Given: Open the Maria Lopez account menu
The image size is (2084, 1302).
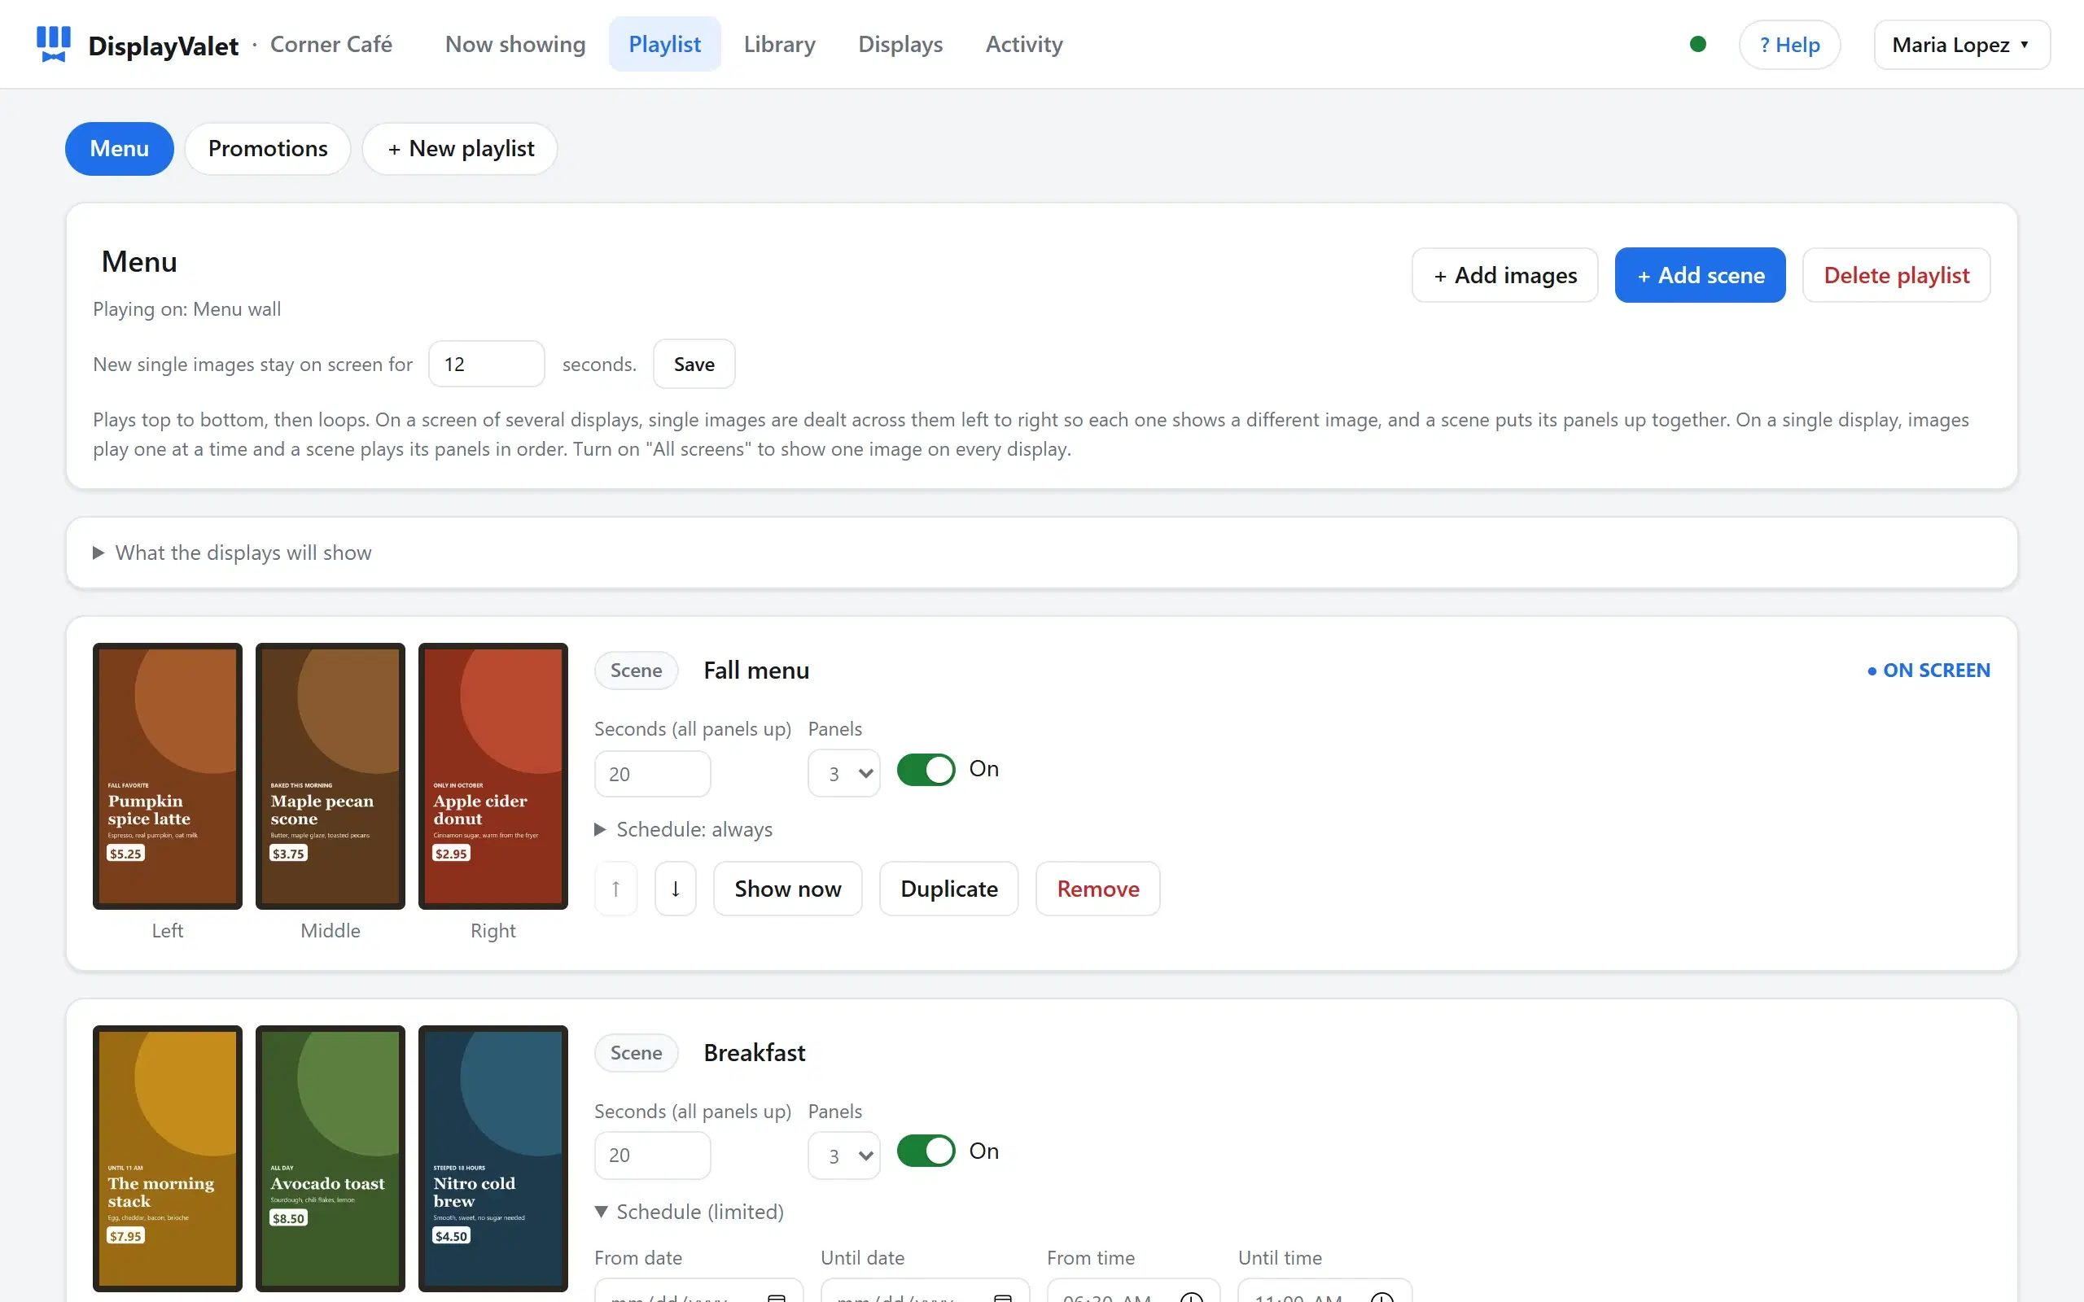Looking at the screenshot, I should click(1962, 45).
